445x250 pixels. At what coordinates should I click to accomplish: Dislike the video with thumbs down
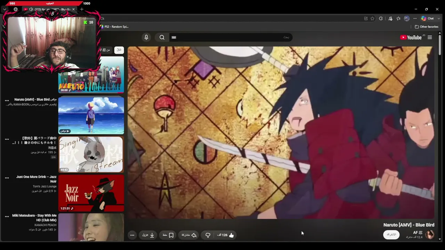208,235
